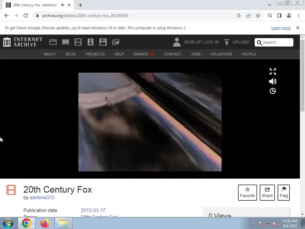Screen dimensions: 305x229
Task: Open the VOLUNTEER menu item
Action: (x=221, y=54)
